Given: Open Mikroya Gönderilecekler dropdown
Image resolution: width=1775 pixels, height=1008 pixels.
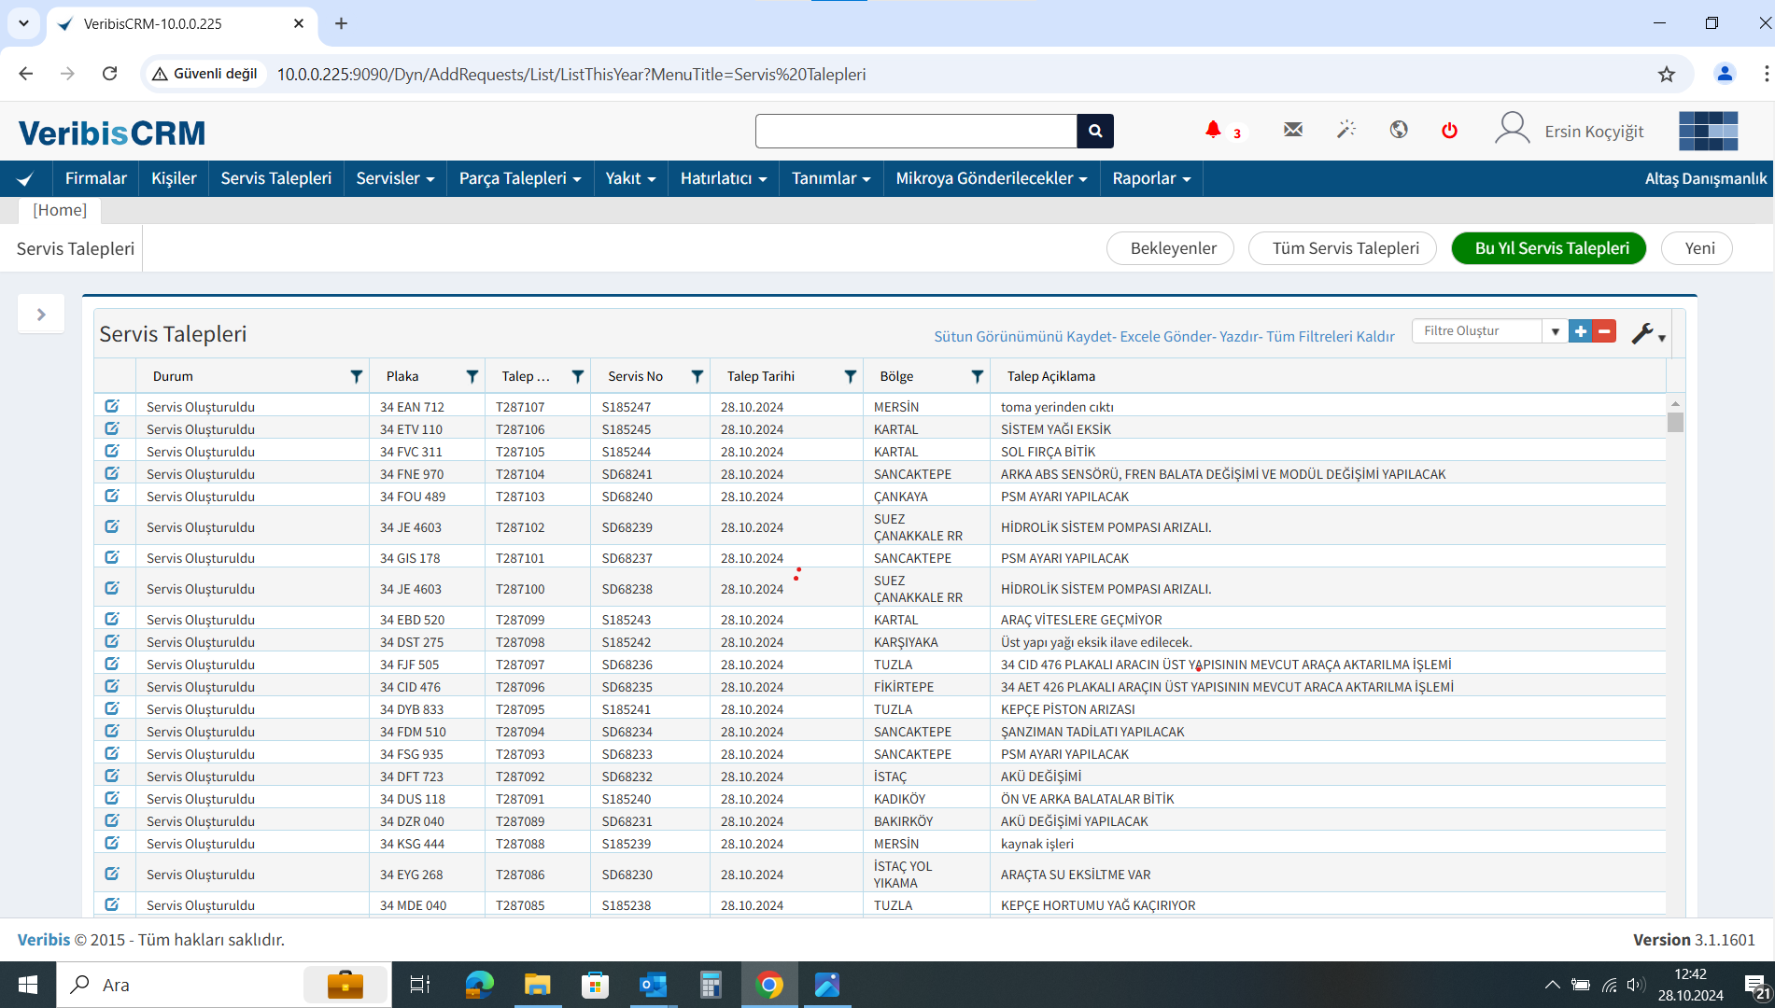Looking at the screenshot, I should click(992, 178).
